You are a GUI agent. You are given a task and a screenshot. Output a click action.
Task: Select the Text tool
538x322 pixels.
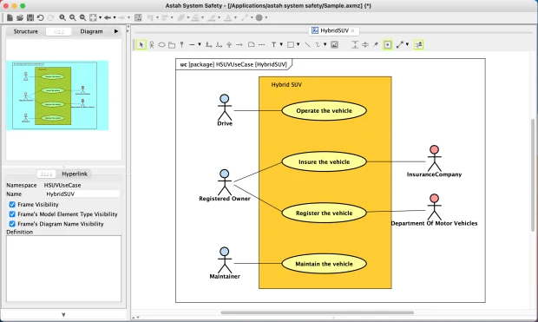[274, 44]
